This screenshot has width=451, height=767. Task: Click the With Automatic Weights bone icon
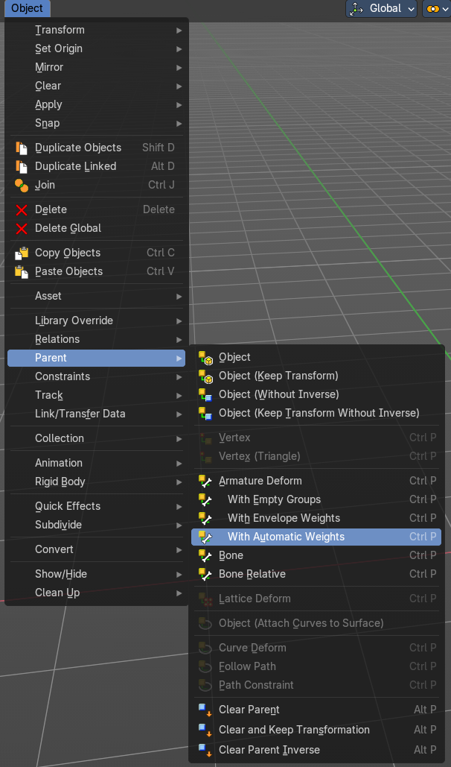[x=205, y=537]
